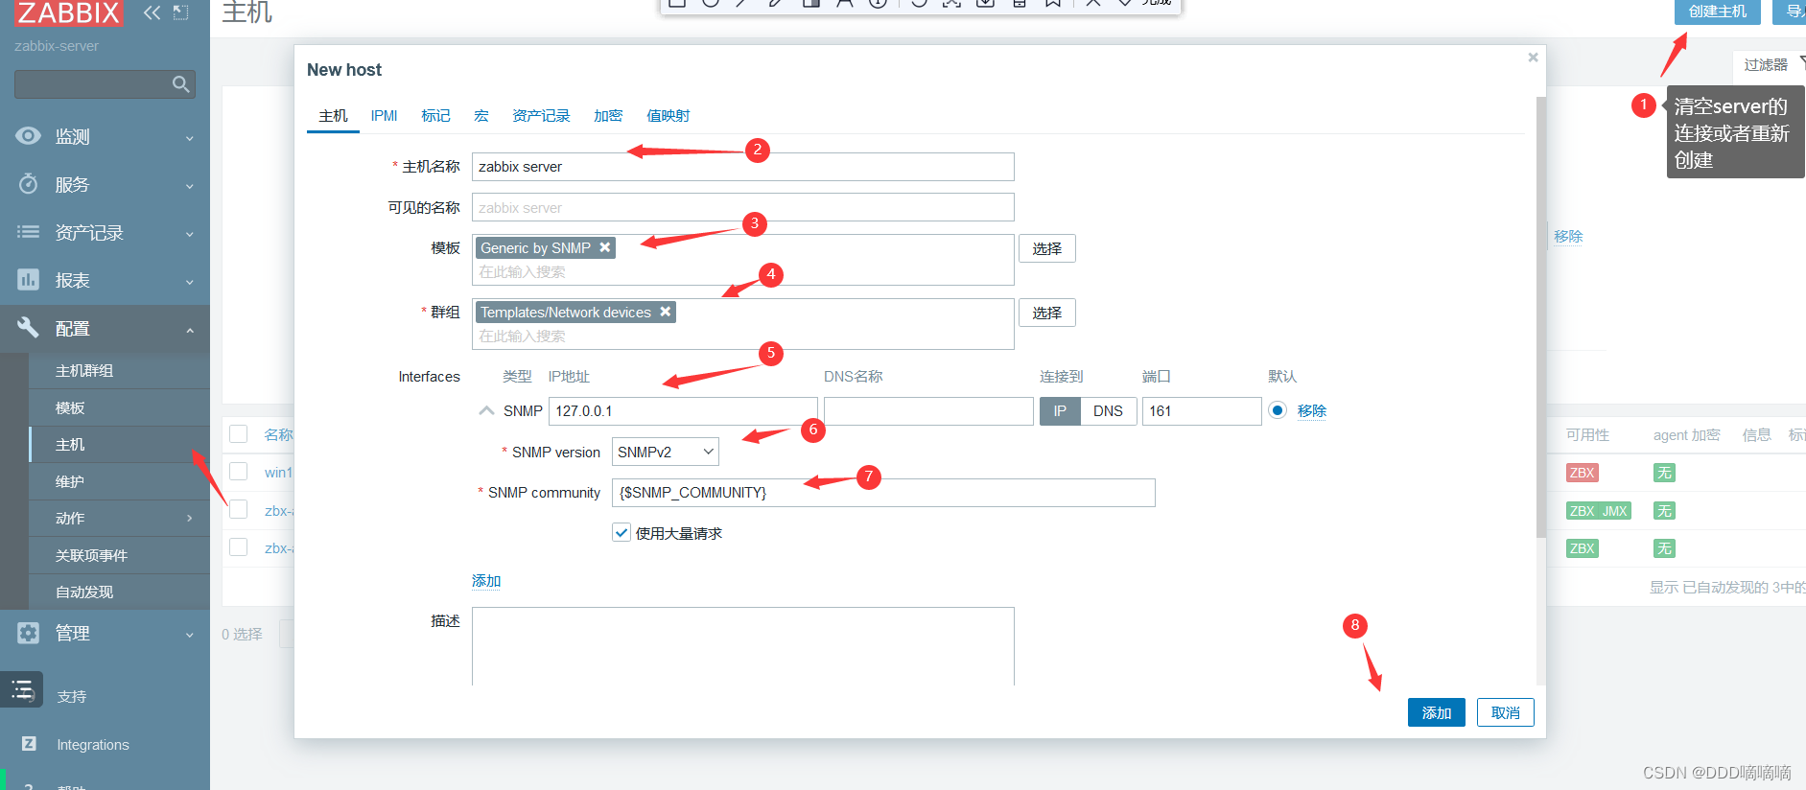Screen dimensions: 1806x790
Task: Open the 动作 submenu arrow
Action: click(x=190, y=519)
